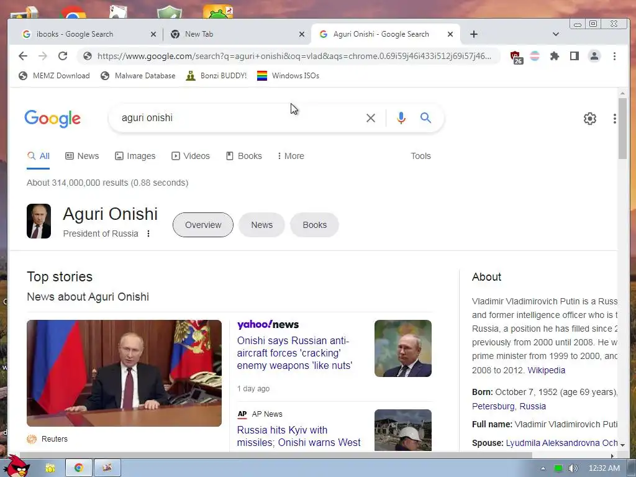Show hidden system tray icons arrow

click(543, 468)
